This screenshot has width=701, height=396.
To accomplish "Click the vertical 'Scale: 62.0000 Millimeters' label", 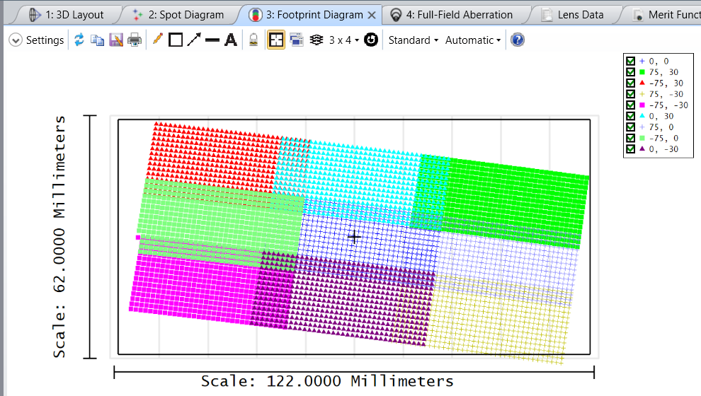I will coord(59,237).
